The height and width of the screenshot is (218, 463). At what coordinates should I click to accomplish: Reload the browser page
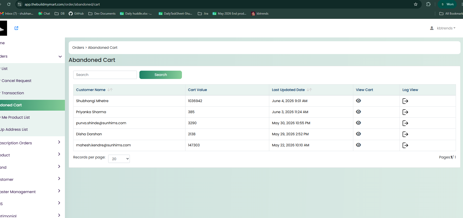click(9, 4)
